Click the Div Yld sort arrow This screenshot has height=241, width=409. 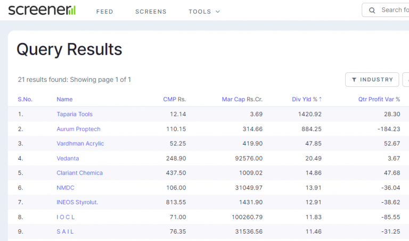(320, 99)
